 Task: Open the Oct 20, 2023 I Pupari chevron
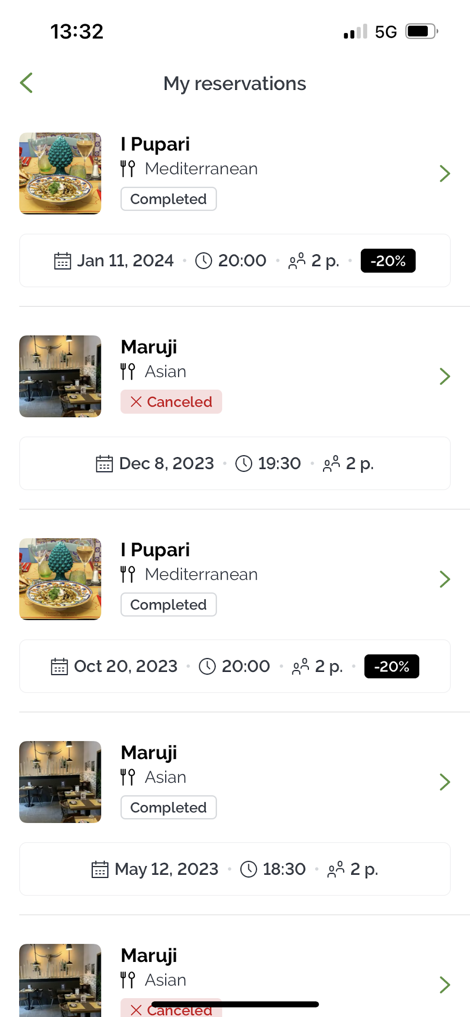[444, 579]
